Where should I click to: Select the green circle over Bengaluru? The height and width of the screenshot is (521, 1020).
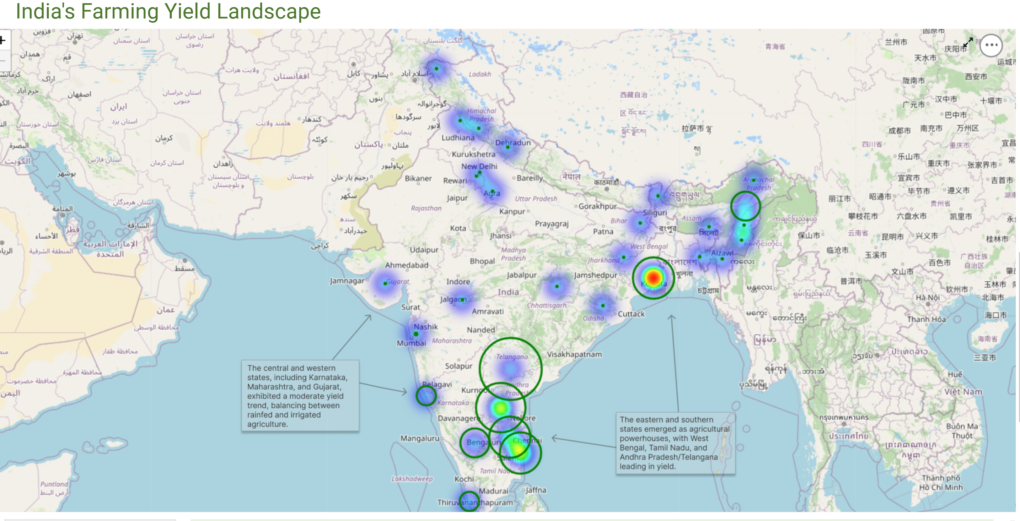pos(475,442)
